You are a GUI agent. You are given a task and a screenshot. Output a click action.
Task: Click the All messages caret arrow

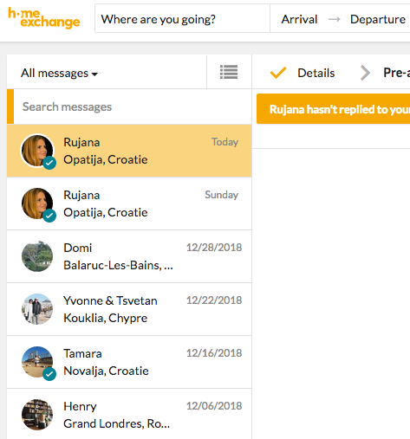pyautogui.click(x=94, y=74)
